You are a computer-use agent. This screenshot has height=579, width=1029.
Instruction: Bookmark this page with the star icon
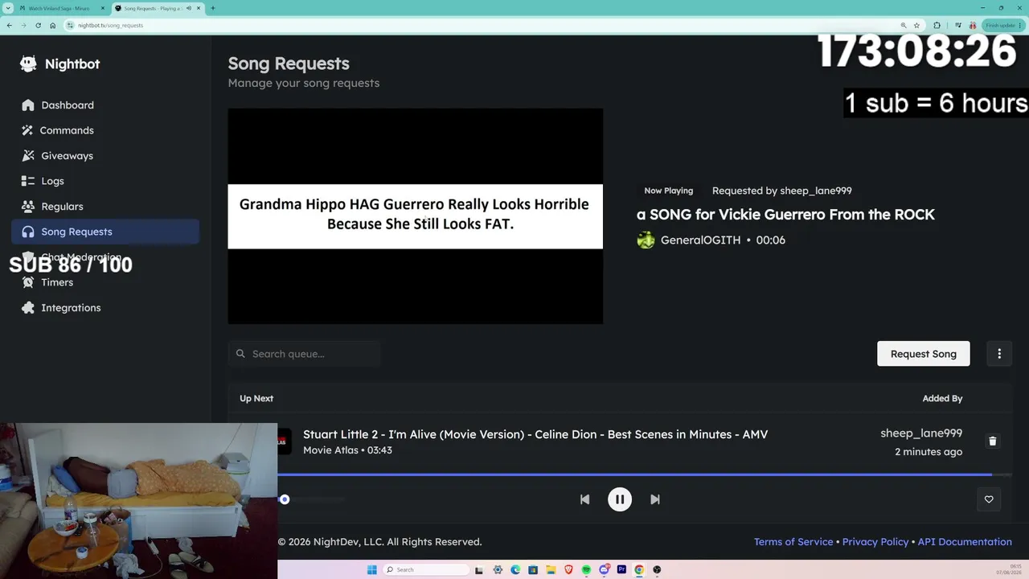tap(916, 25)
